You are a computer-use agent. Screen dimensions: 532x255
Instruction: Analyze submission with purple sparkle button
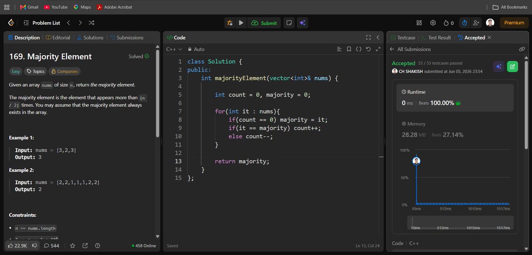click(x=499, y=67)
